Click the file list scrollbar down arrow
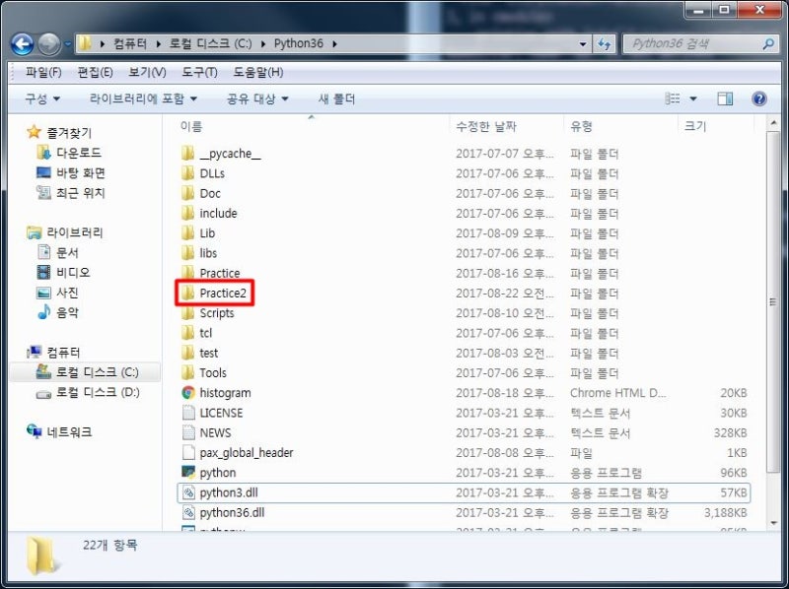The width and height of the screenshot is (789, 589). tap(773, 523)
